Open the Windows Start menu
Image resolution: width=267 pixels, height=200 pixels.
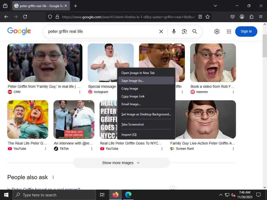(6, 195)
